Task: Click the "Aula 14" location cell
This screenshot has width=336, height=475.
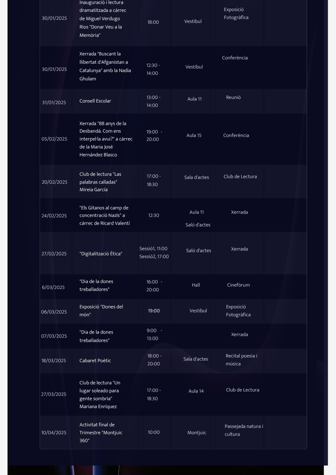Action: pos(196,391)
